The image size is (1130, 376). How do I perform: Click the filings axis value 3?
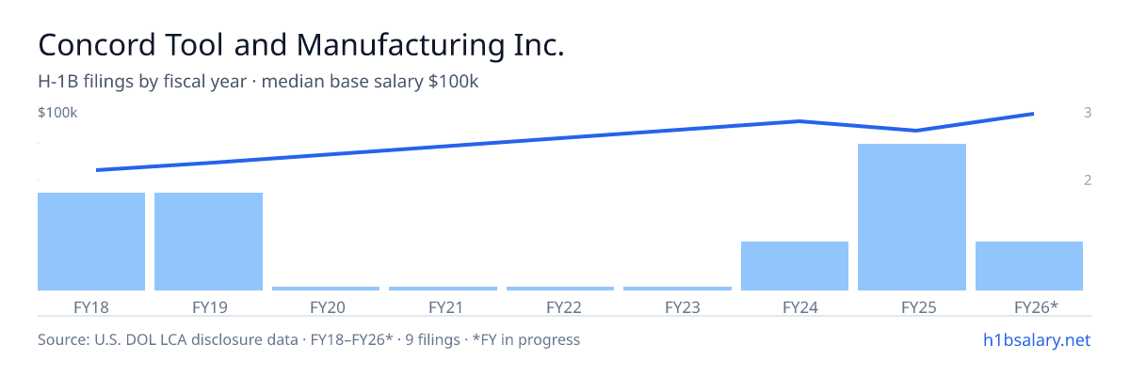[x=1088, y=113]
